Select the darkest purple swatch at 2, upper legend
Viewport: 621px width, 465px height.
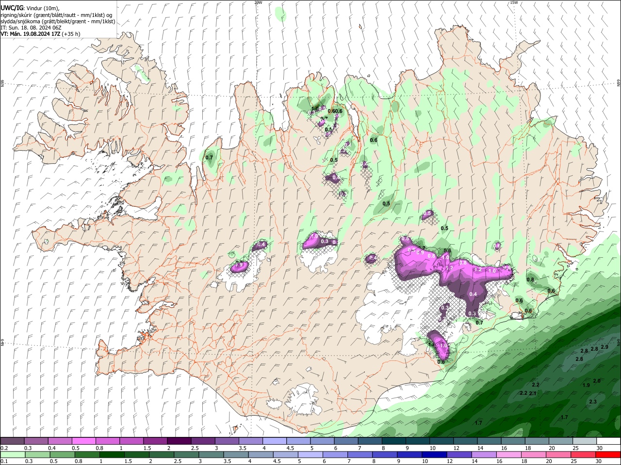pyautogui.click(x=179, y=441)
